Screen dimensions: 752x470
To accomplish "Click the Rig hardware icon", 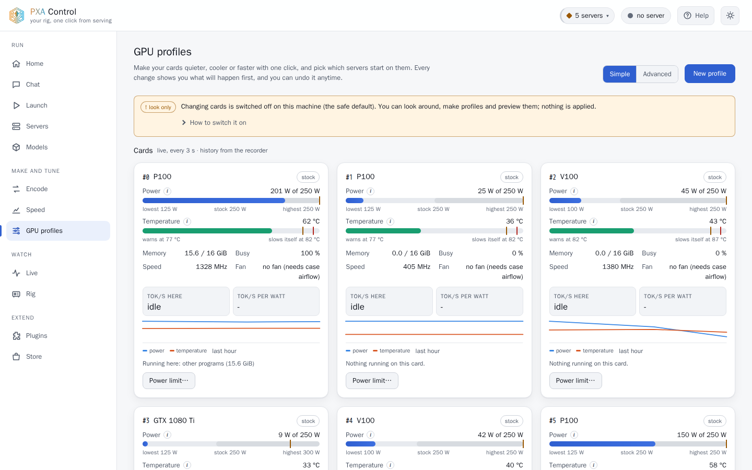I will coord(16,294).
